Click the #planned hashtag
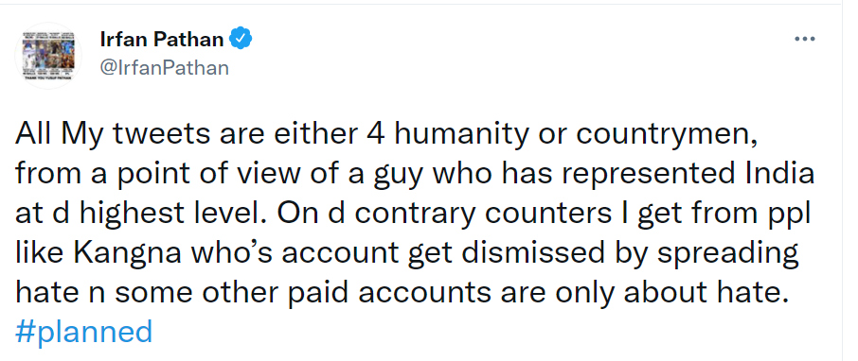This screenshot has height=361, width=858. click(x=83, y=332)
